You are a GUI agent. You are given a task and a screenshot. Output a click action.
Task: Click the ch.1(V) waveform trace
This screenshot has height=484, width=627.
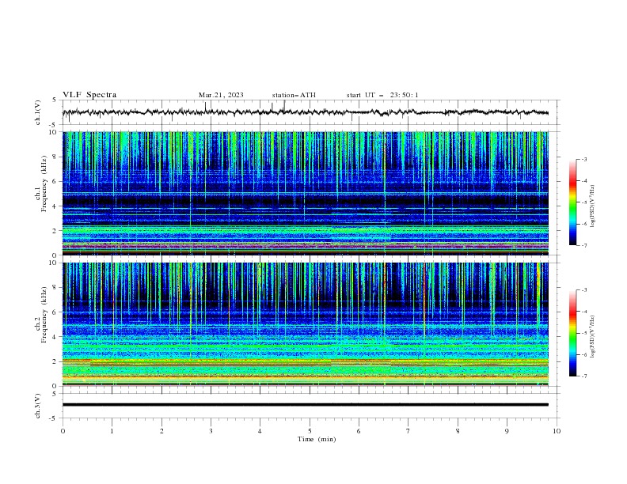pyautogui.click(x=306, y=112)
